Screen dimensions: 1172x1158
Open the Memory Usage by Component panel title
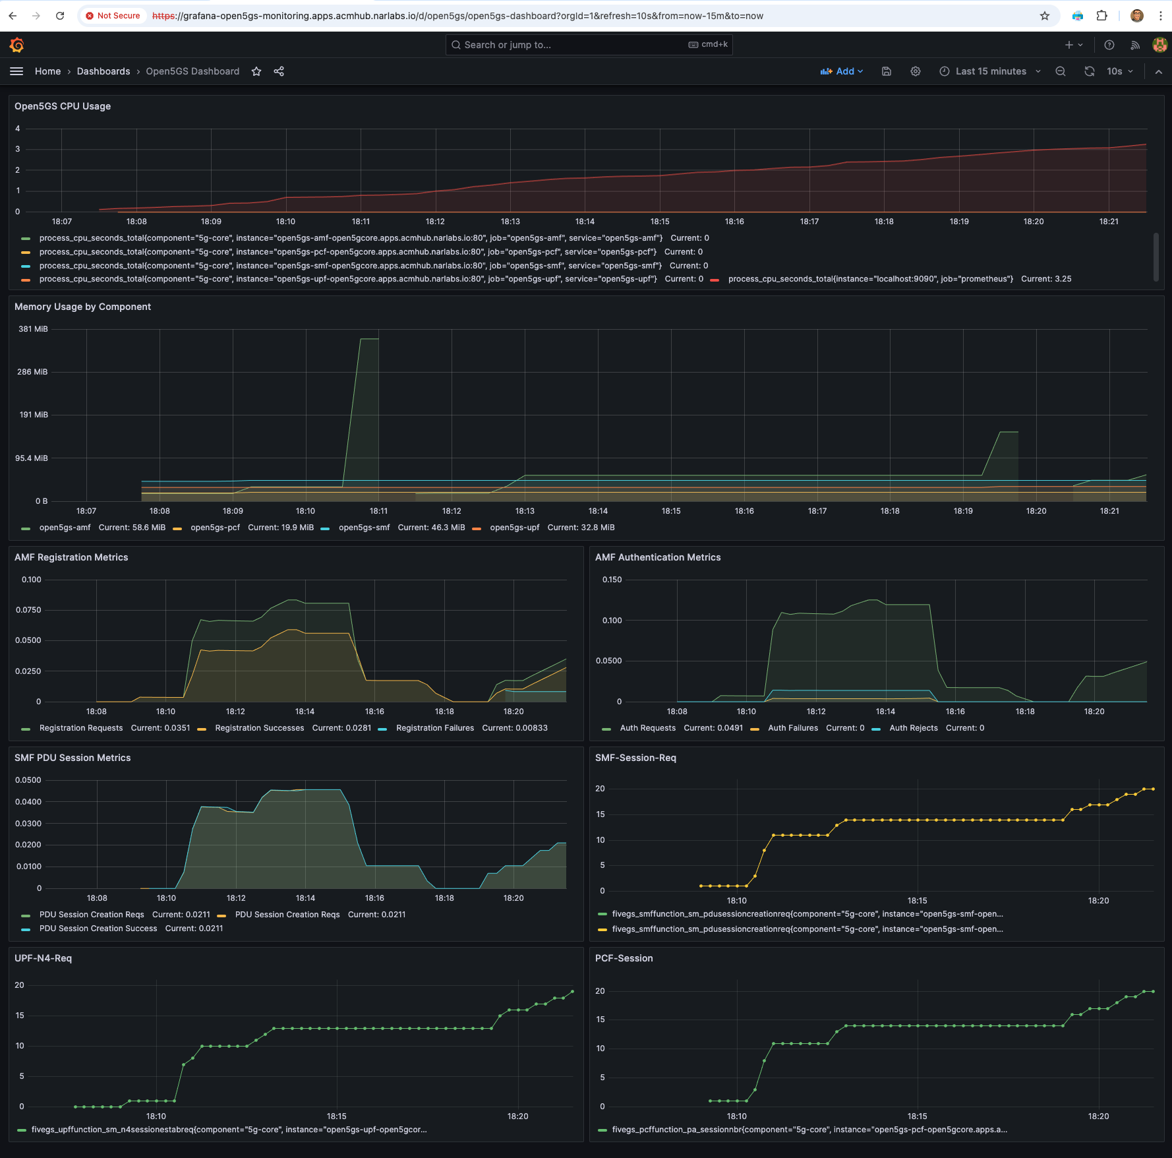pos(82,307)
